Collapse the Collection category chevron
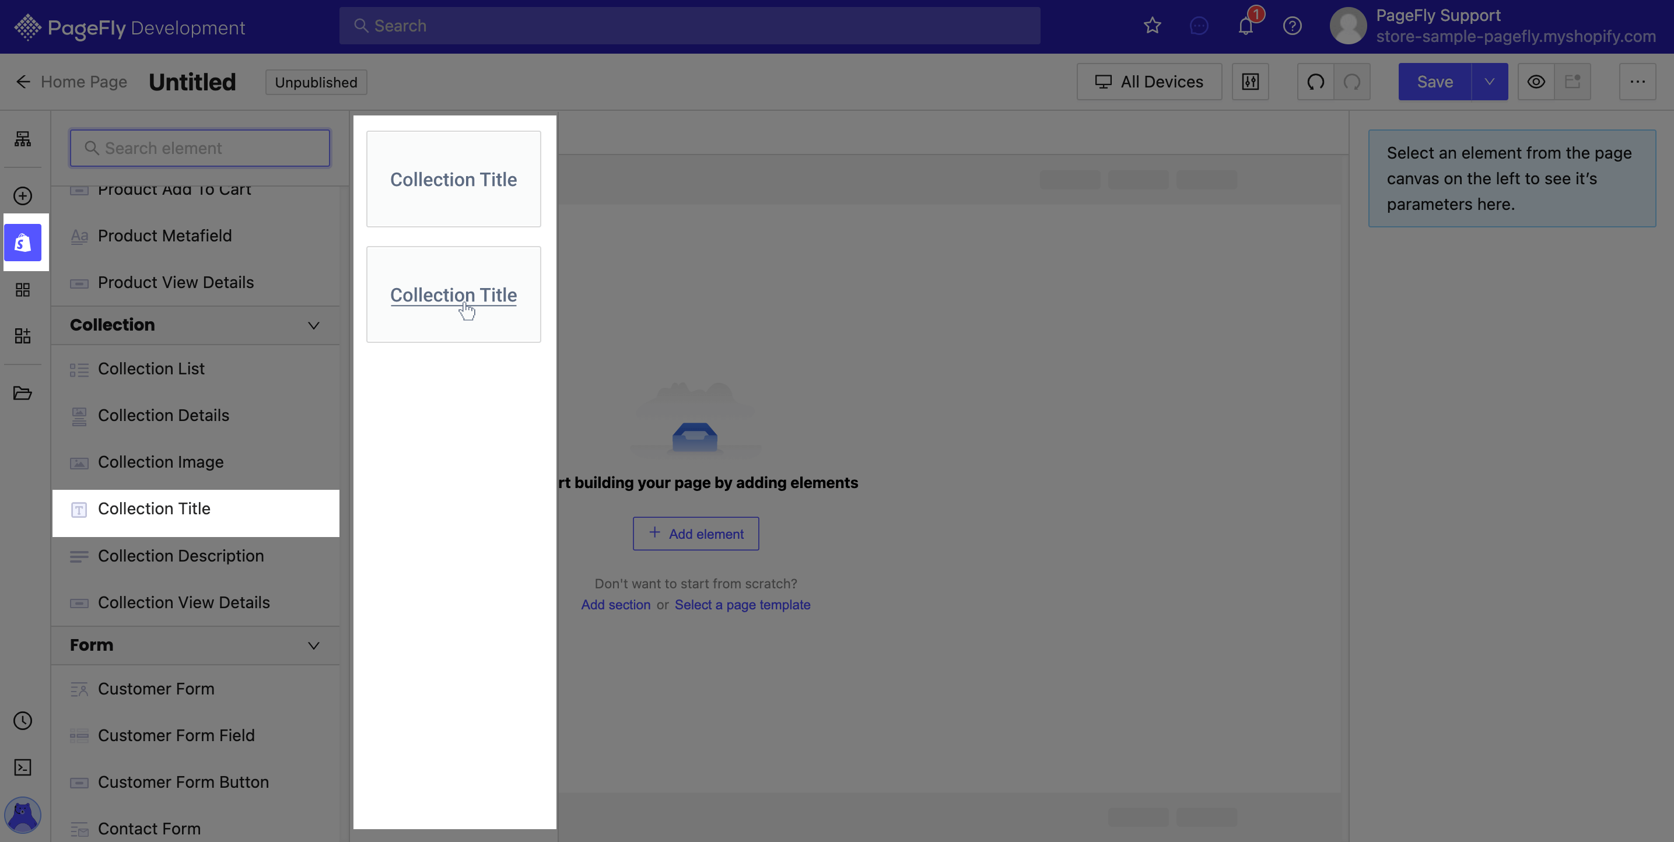The width and height of the screenshot is (1674, 842). pyautogui.click(x=313, y=325)
